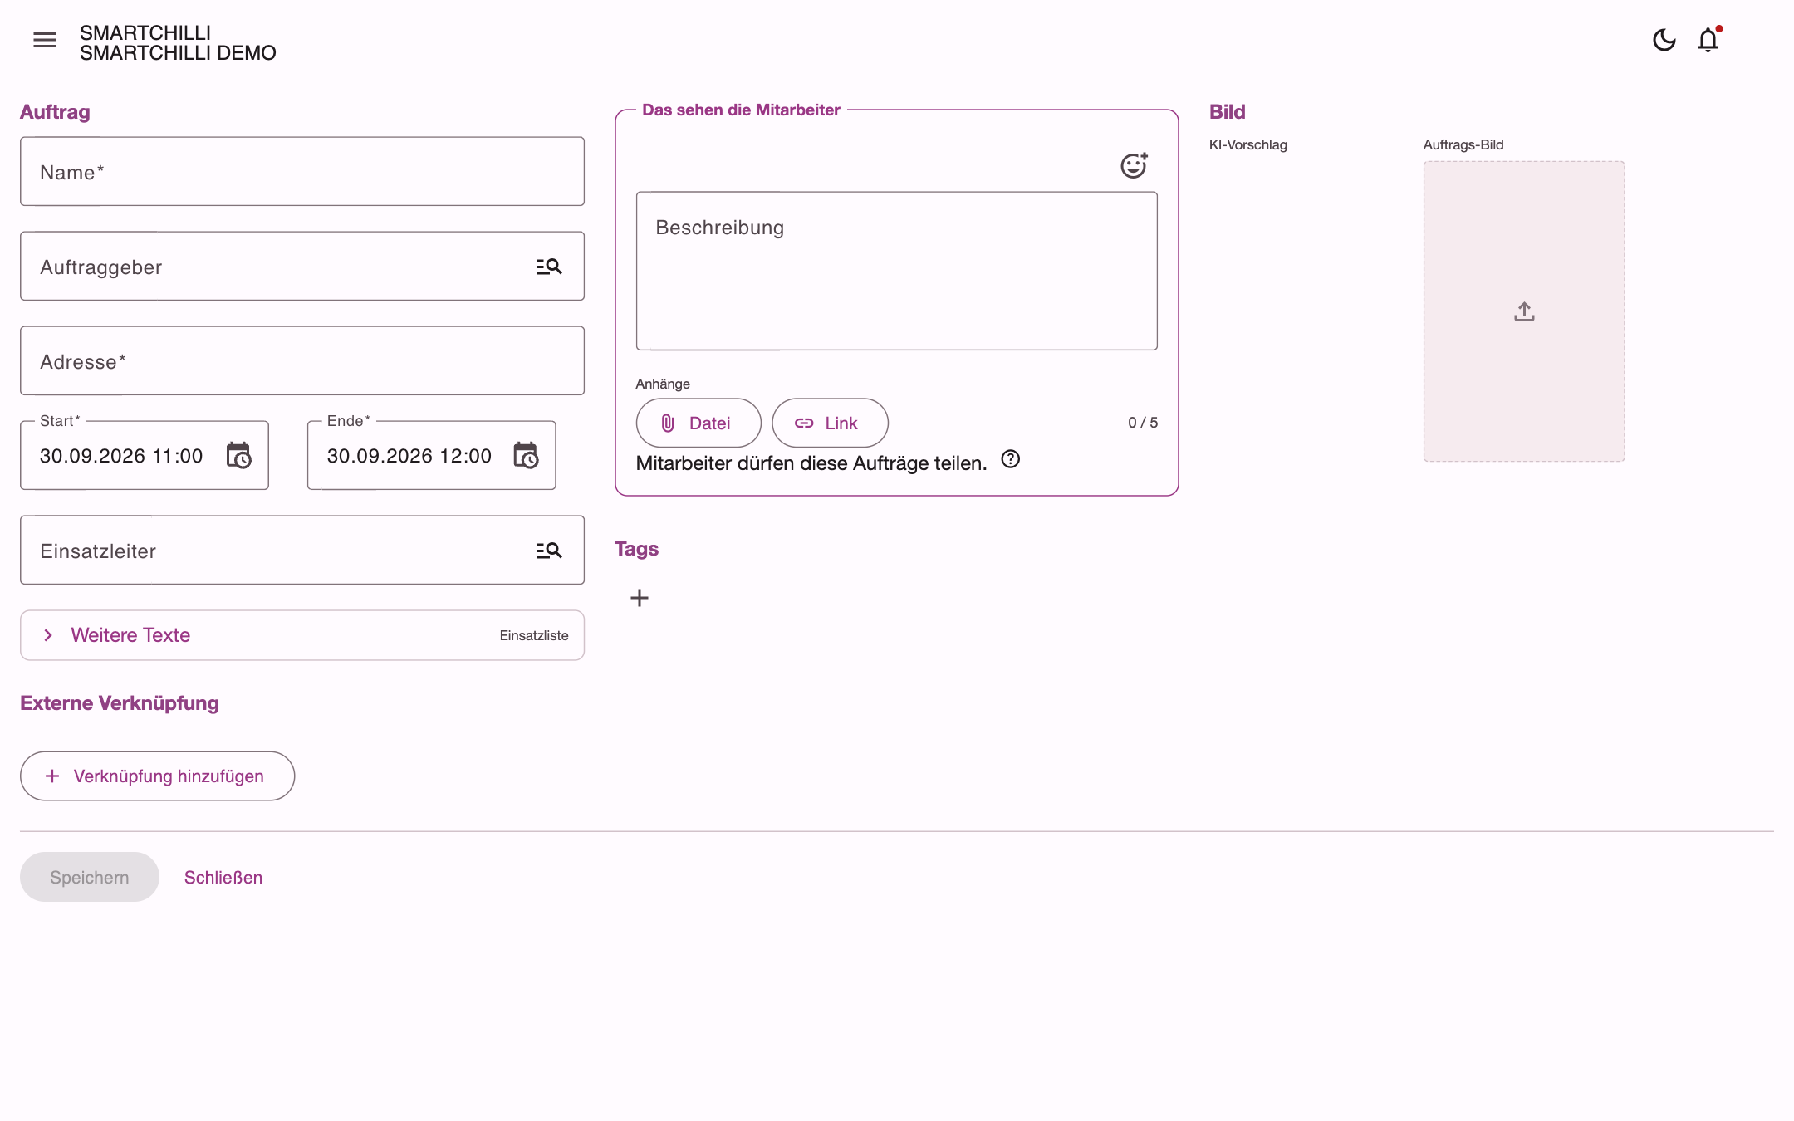The width and height of the screenshot is (1794, 1121).
Task: Click the help icon beside Mitarbeiter dürfen teilen
Action: [1010, 459]
